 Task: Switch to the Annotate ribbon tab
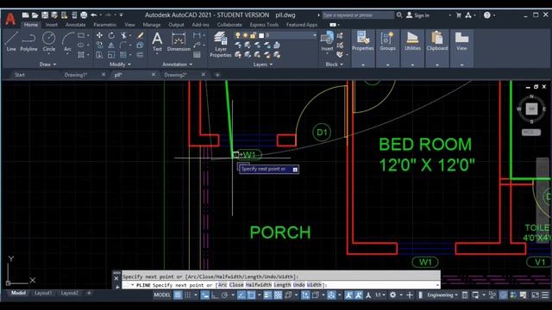[x=75, y=25]
